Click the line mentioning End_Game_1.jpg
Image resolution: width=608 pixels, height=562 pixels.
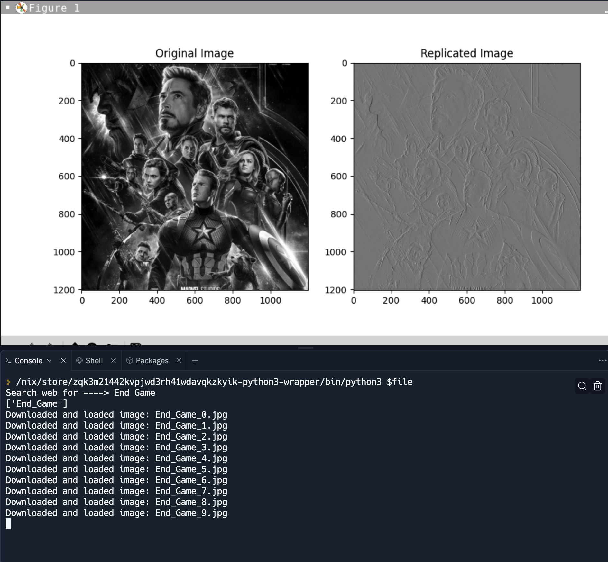pos(116,425)
